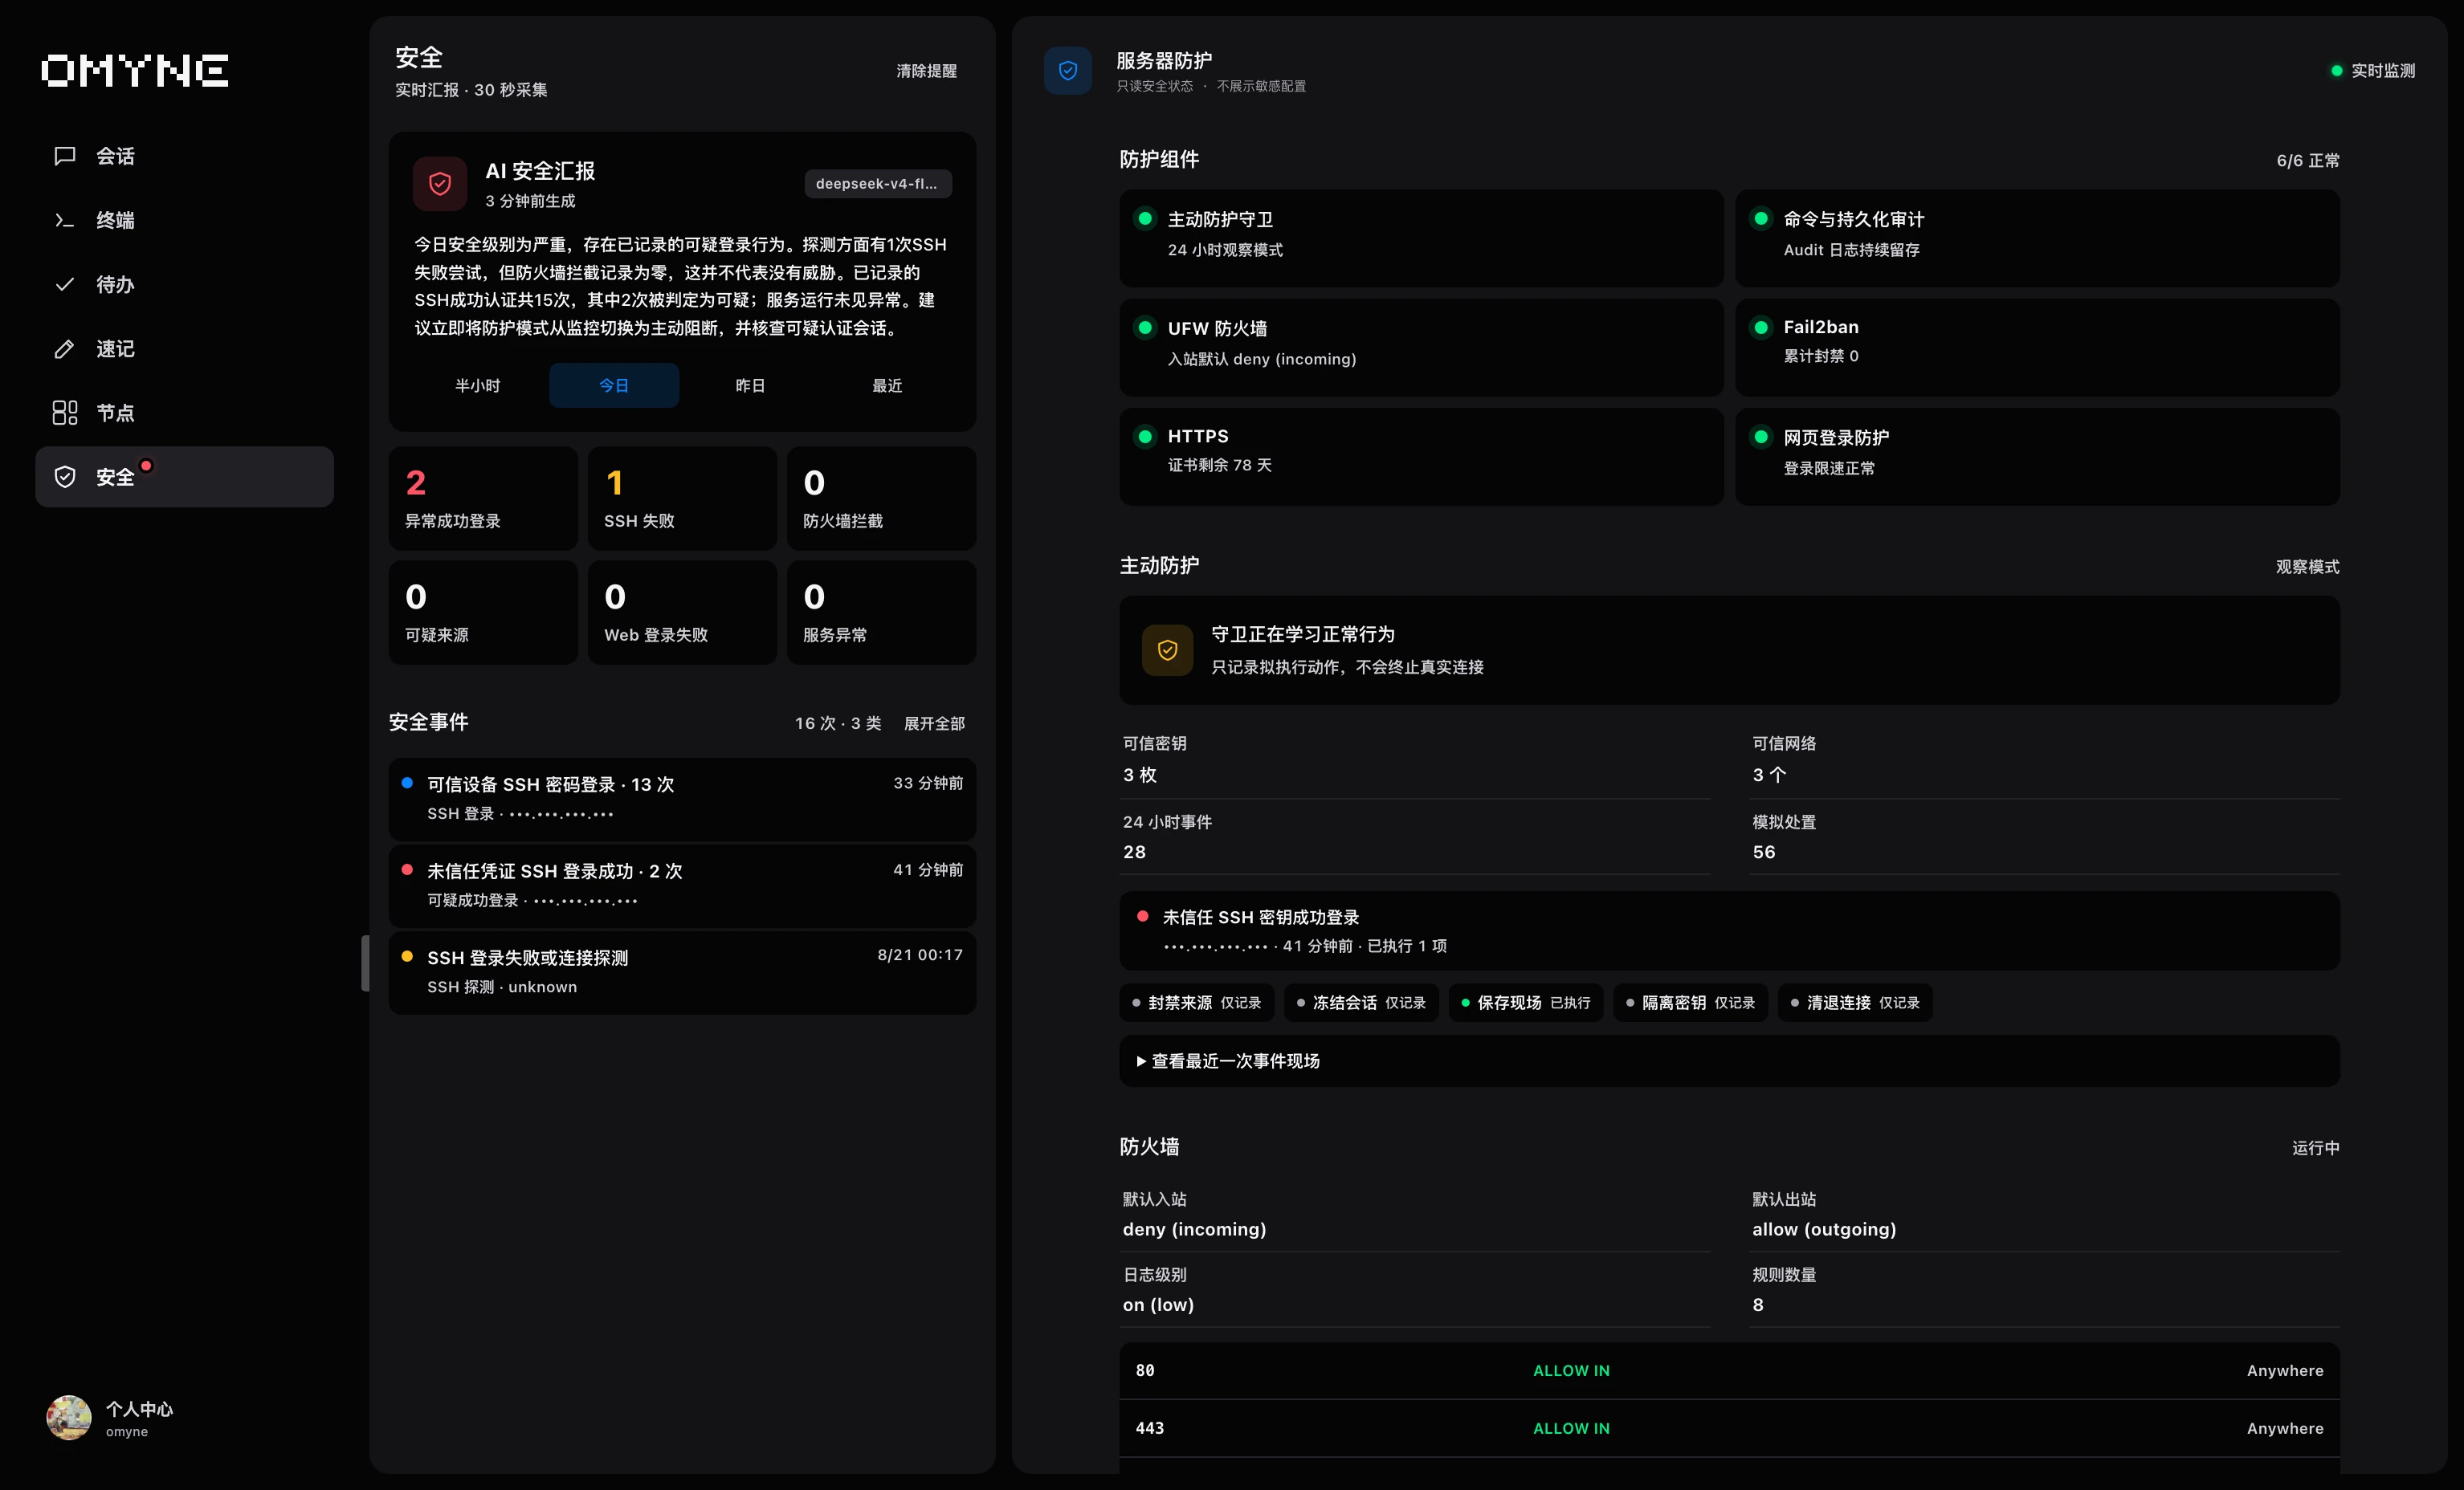
Task: Open the 未信任凭证 SSH 登录成功 event
Action: coord(682,885)
